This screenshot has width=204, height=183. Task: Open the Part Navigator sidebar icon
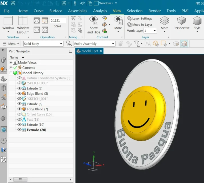click(x=4, y=79)
